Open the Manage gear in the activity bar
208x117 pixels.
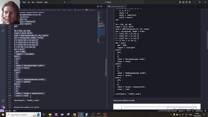click(x=3, y=107)
